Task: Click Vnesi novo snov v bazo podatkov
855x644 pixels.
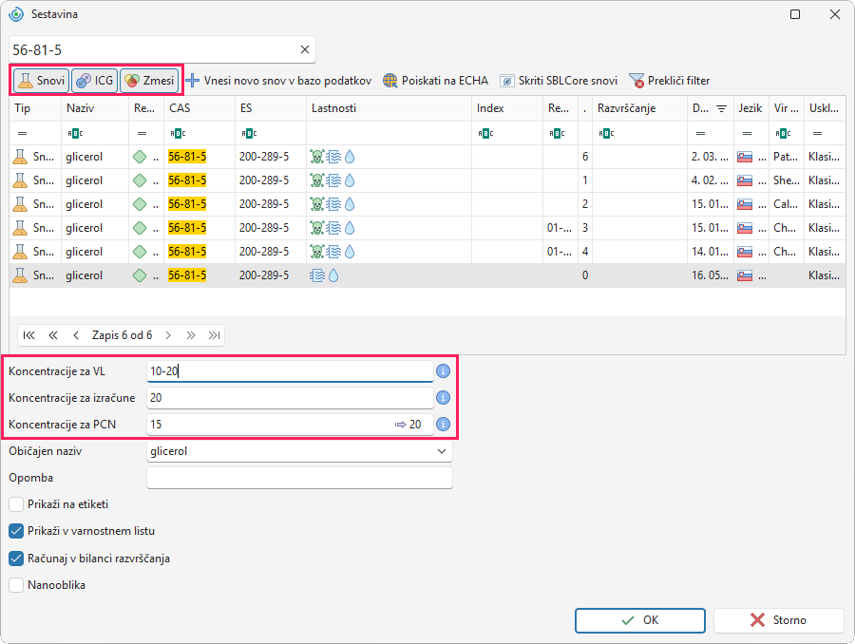Action: [278, 81]
